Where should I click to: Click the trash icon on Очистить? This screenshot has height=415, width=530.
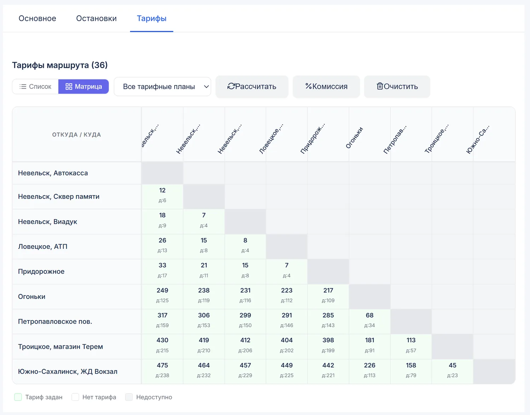380,86
